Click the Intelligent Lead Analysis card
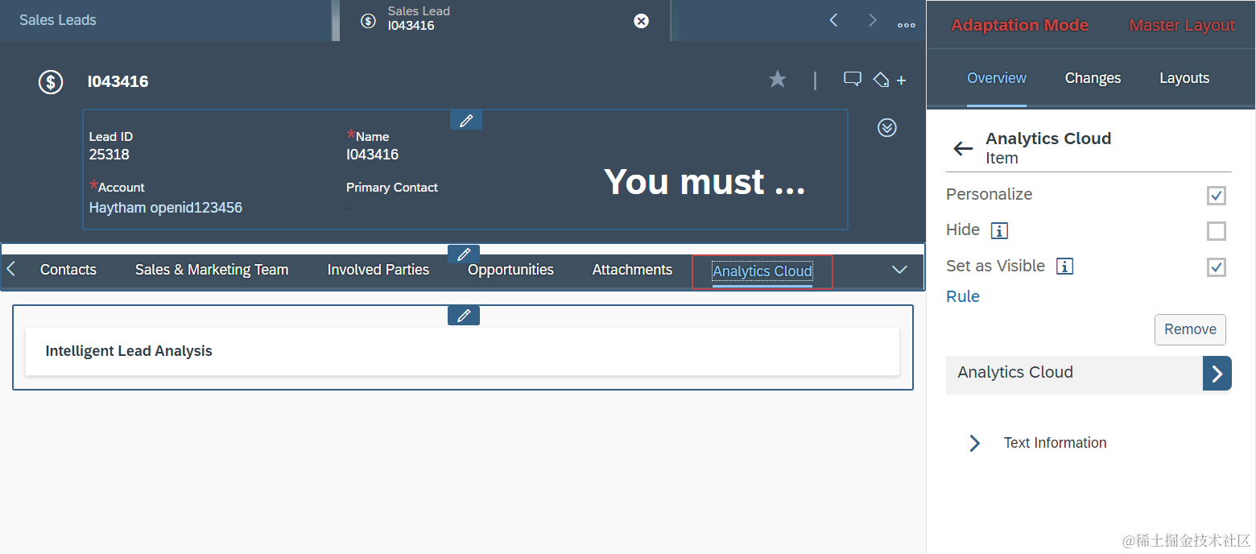The image size is (1256, 554). [x=462, y=351]
